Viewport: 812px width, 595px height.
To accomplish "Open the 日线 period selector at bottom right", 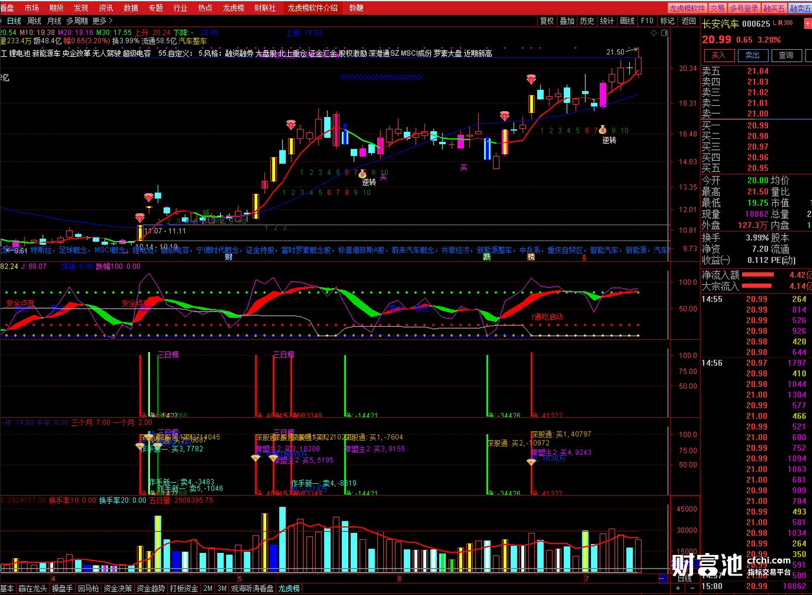I will coord(684,578).
